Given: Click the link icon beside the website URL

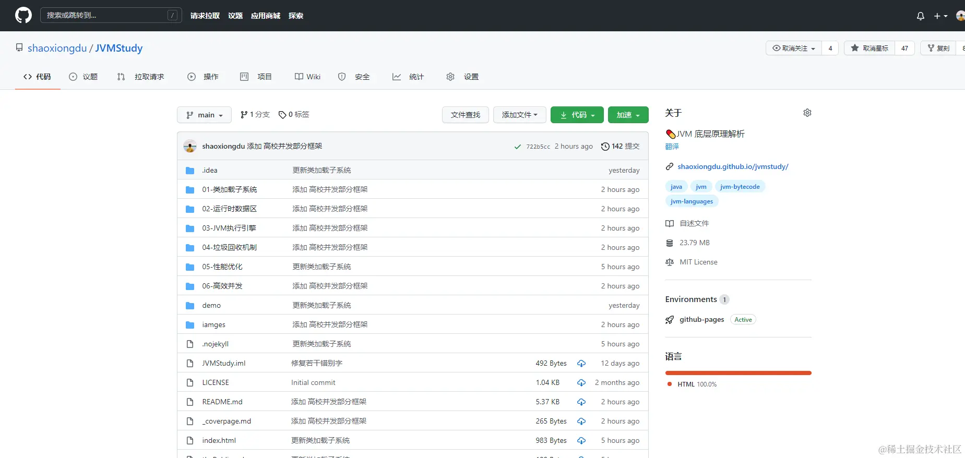Looking at the screenshot, I should click(x=670, y=167).
